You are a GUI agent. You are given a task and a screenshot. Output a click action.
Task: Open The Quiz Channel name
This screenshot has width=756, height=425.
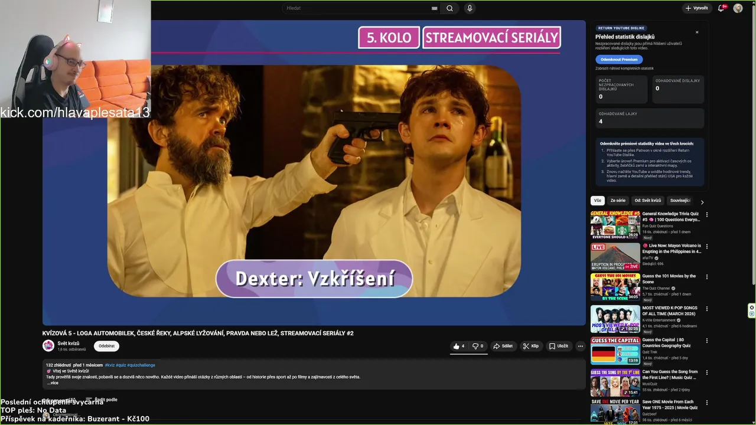click(x=656, y=289)
